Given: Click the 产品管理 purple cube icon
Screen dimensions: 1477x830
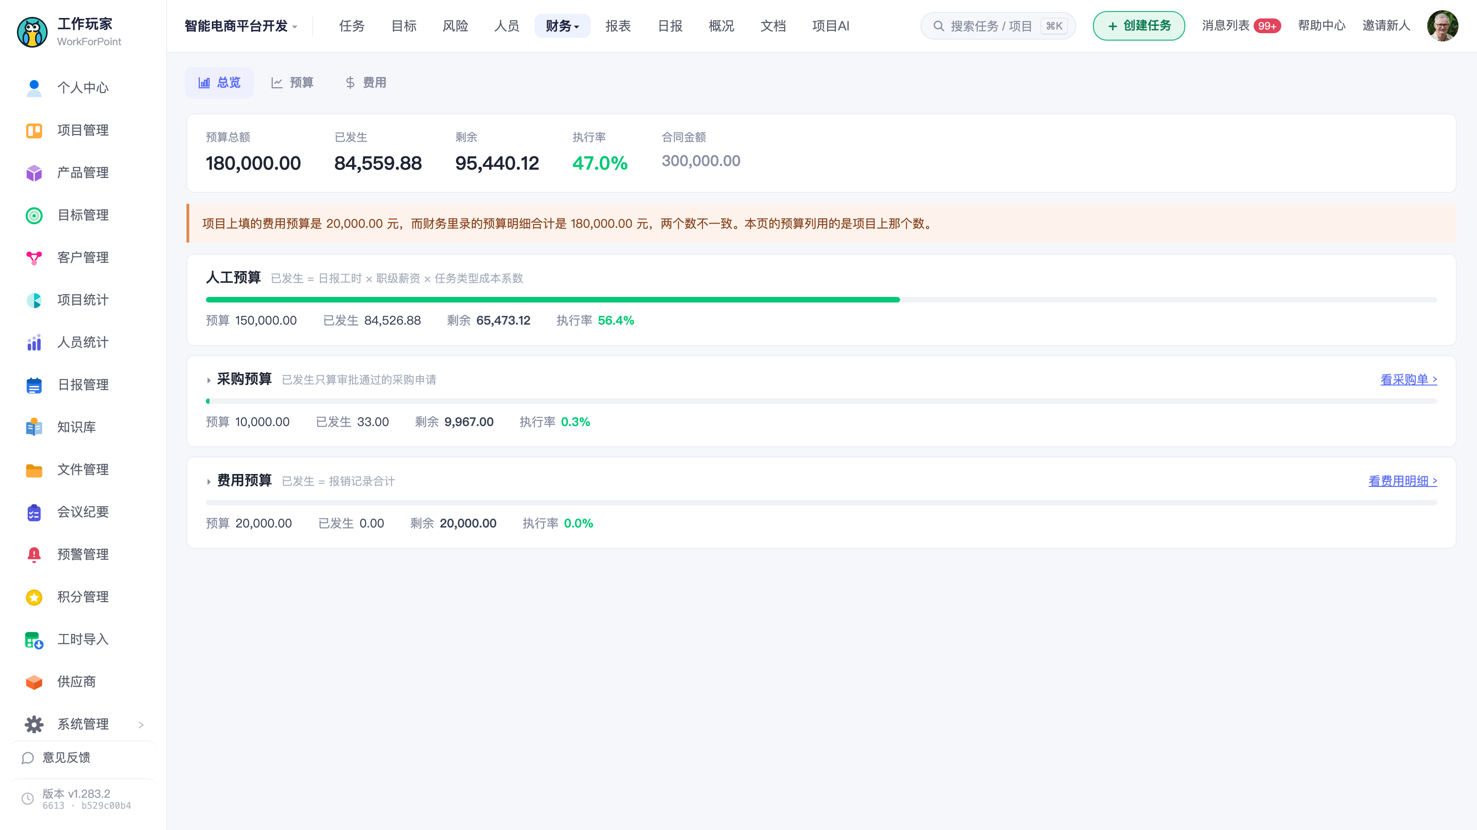Looking at the screenshot, I should (x=34, y=173).
